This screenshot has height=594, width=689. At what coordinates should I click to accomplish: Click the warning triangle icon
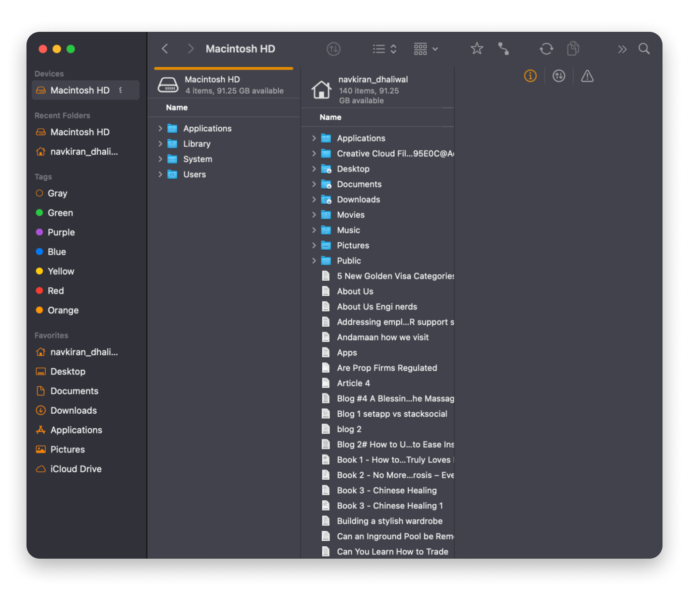[x=587, y=76]
